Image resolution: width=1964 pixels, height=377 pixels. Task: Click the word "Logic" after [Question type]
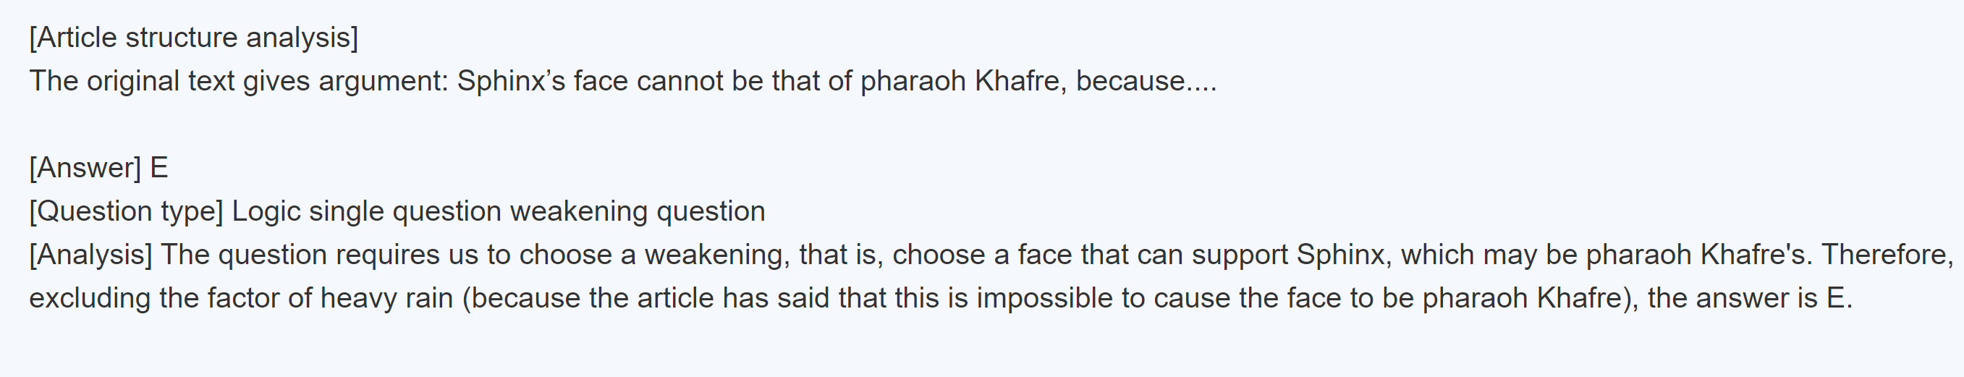pos(266,211)
